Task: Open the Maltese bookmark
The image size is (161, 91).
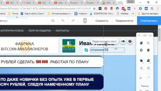Action: [x=123, y=13]
